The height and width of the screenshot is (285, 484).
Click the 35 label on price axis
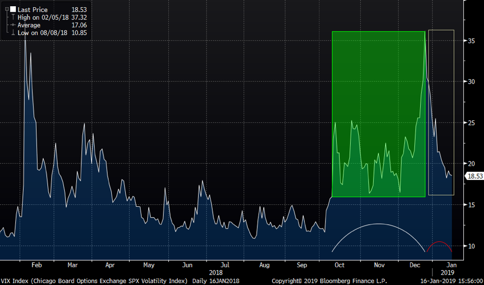pyautogui.click(x=471, y=41)
